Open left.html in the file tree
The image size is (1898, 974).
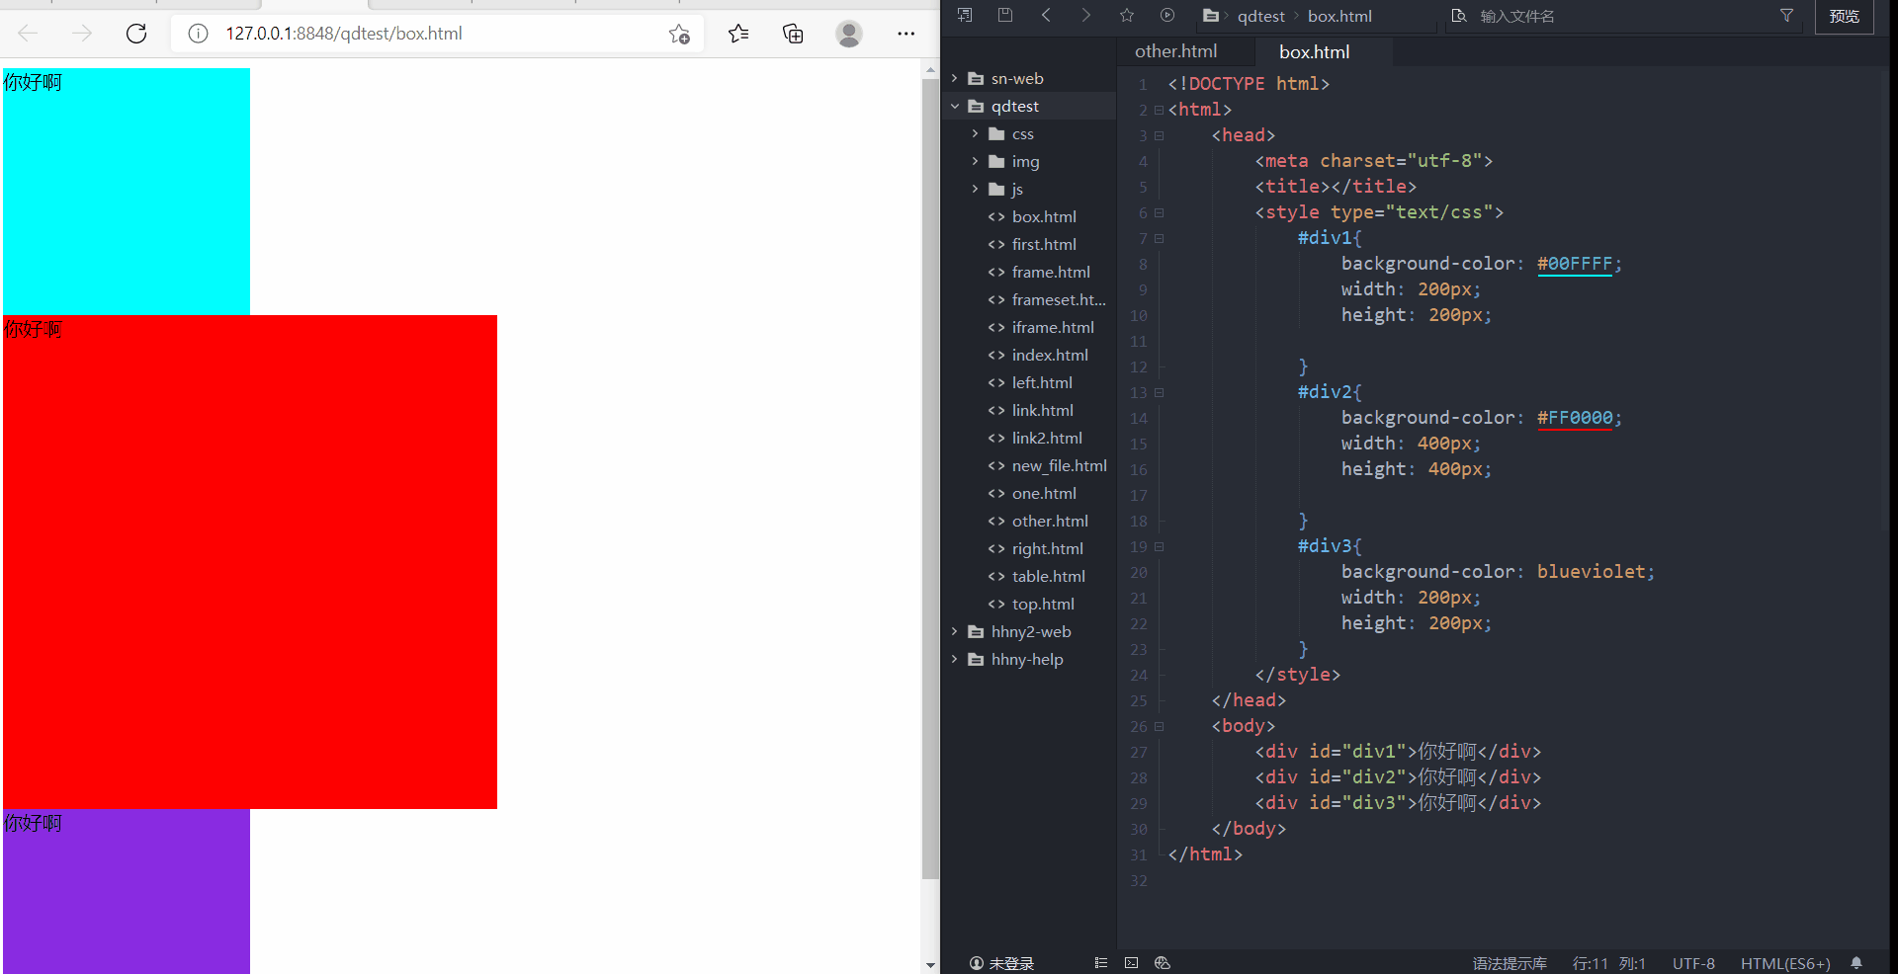(1042, 382)
